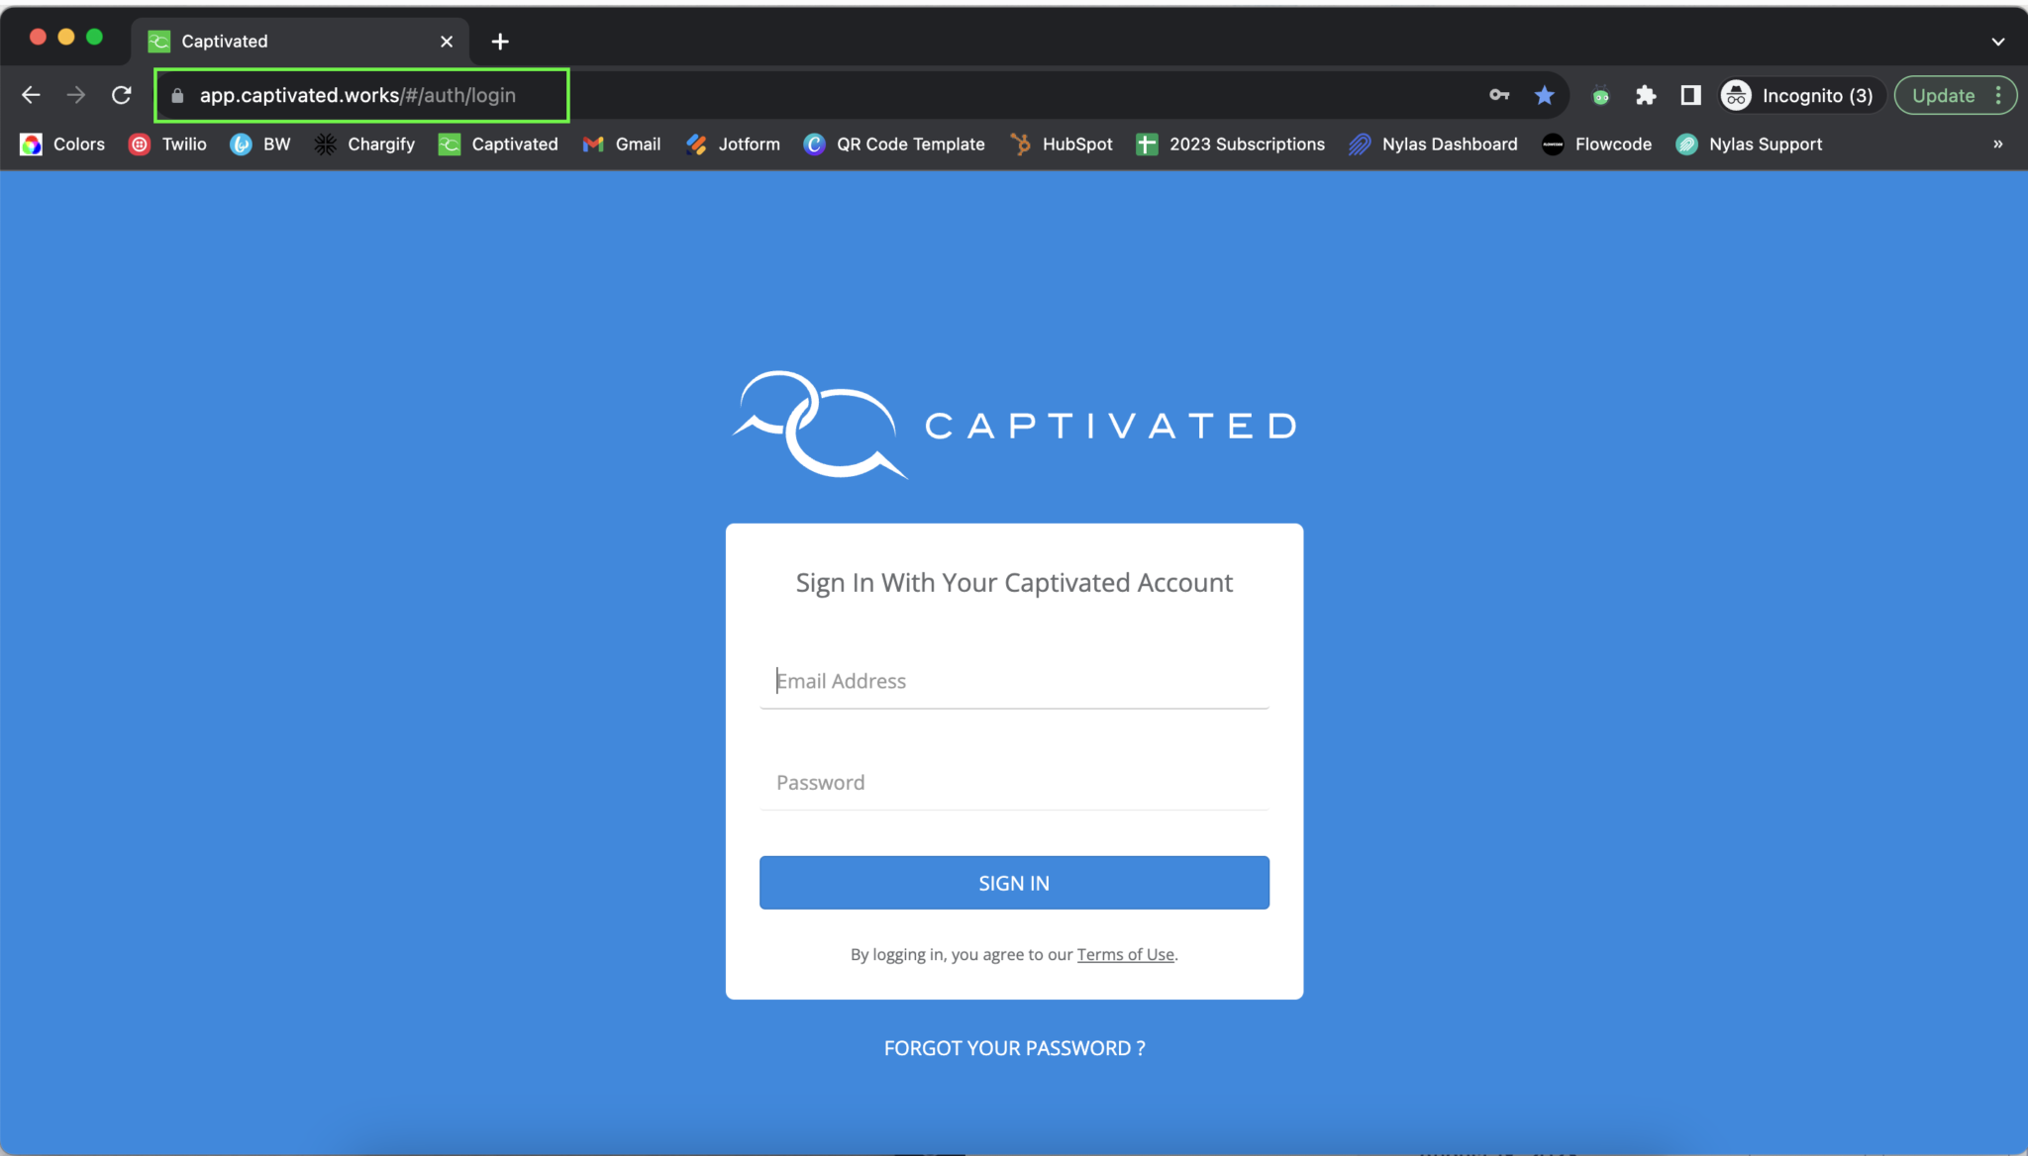Open the Terms of Use link
Screen dimensions: 2028x1156
tap(1124, 954)
